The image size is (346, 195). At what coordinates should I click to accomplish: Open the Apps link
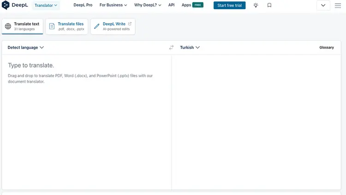pos(186,5)
